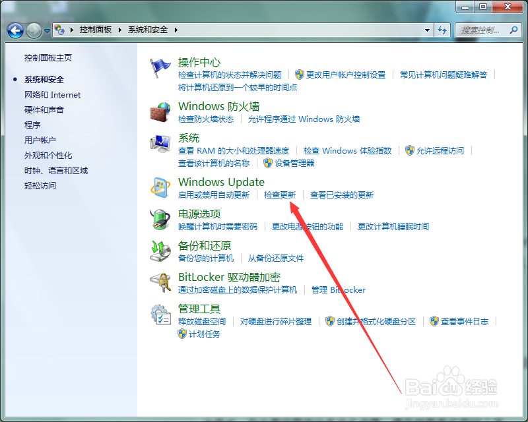Click the System computer monitor icon
The image size is (528, 422).
(160, 144)
